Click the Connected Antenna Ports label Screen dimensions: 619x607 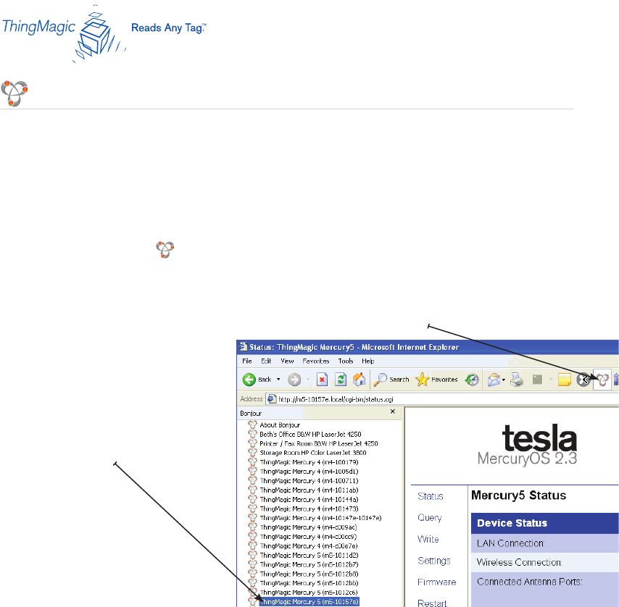pyautogui.click(x=529, y=582)
